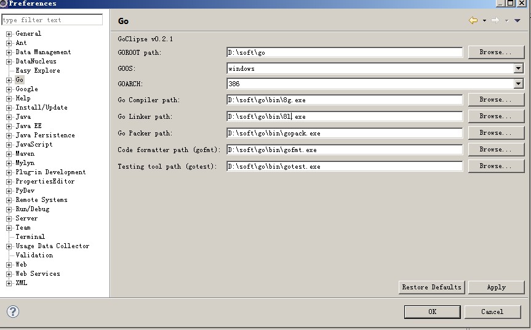The height and width of the screenshot is (330, 531).
Task: Click the forward navigation arrow icon
Action: tap(495, 21)
